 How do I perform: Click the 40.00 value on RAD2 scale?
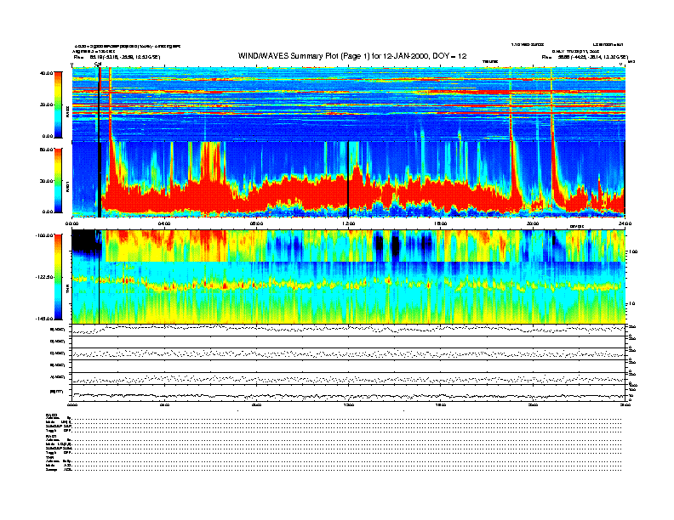coord(46,73)
